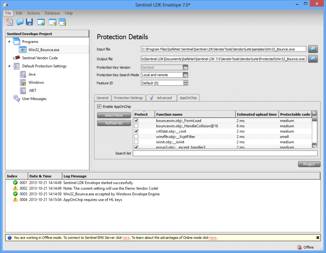Click into the Input file path field

[223, 49]
